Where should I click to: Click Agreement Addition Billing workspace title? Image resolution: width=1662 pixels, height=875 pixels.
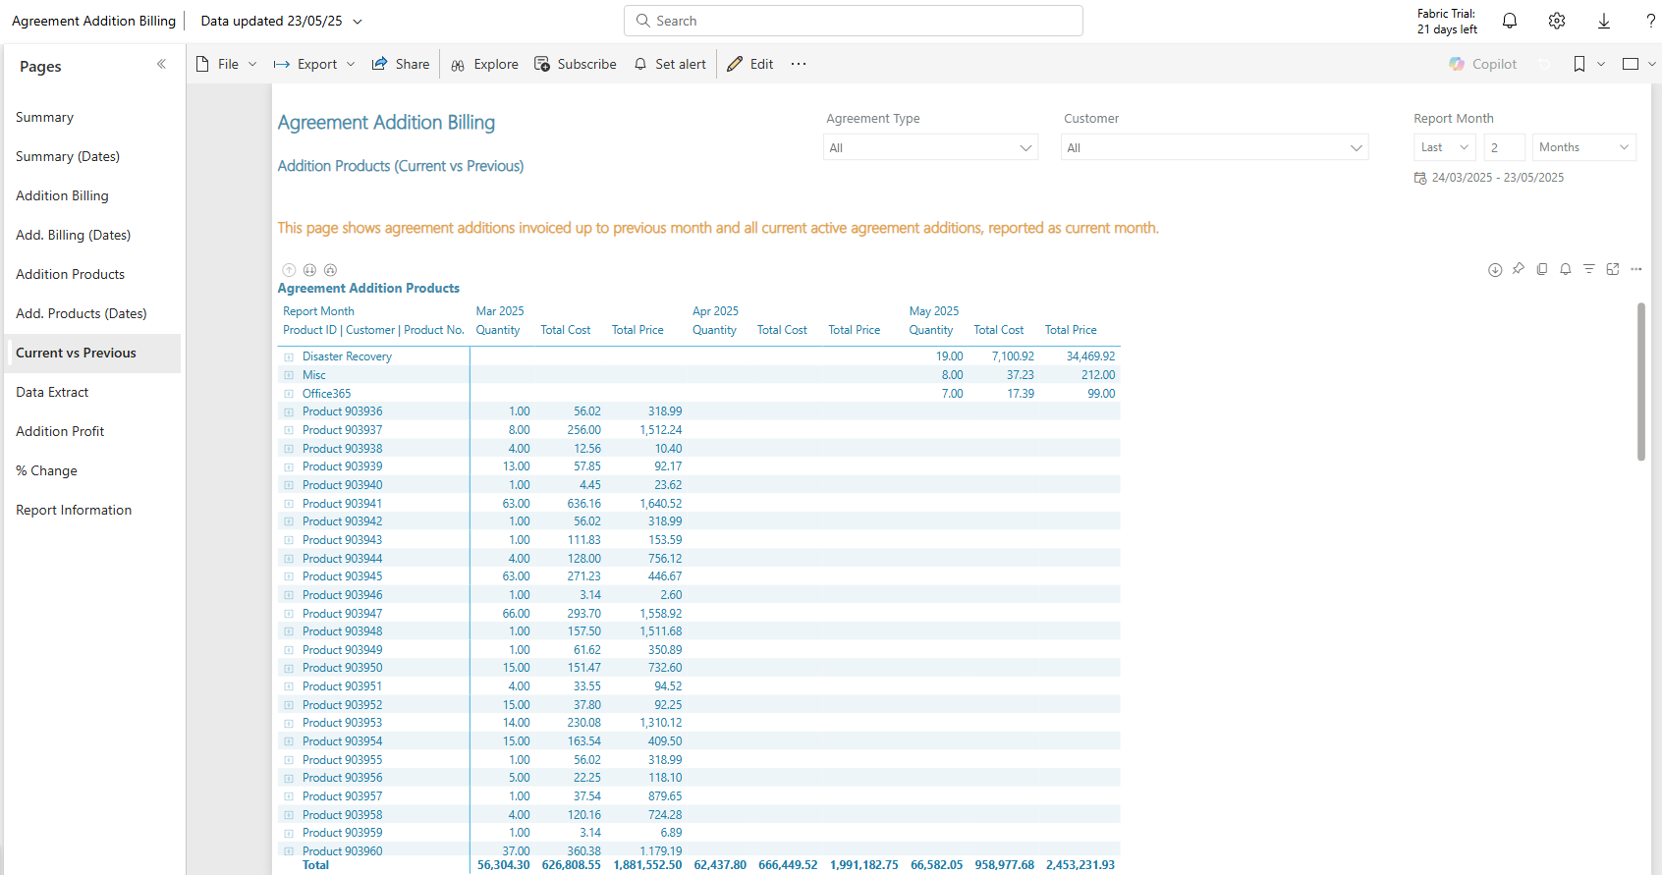93,21
